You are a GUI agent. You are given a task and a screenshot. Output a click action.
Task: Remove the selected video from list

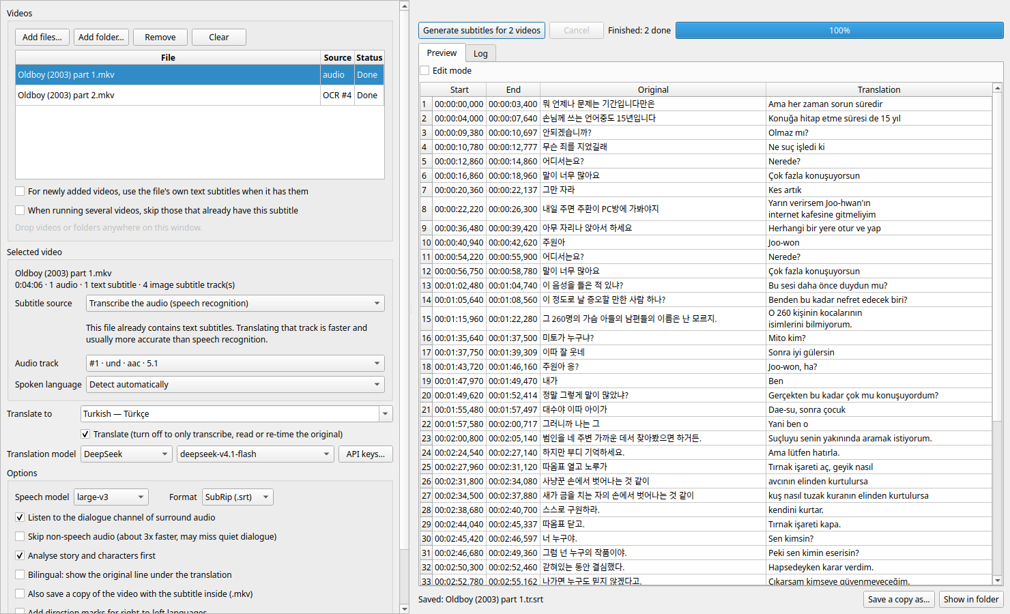click(160, 38)
